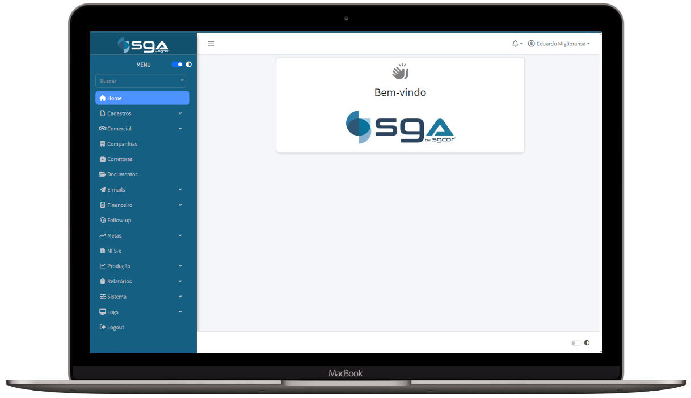Expand the Produção submenu chevron
The width and height of the screenshot is (691, 398).
coord(180,266)
